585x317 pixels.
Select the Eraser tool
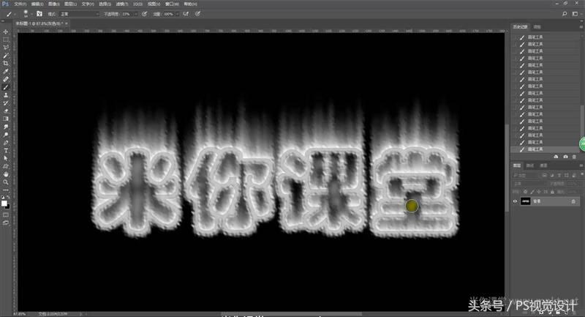(6, 111)
